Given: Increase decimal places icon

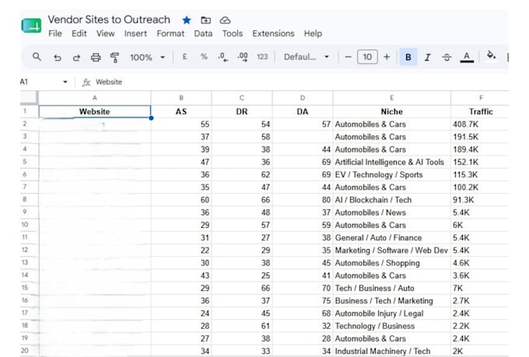Looking at the screenshot, I should coord(242,57).
